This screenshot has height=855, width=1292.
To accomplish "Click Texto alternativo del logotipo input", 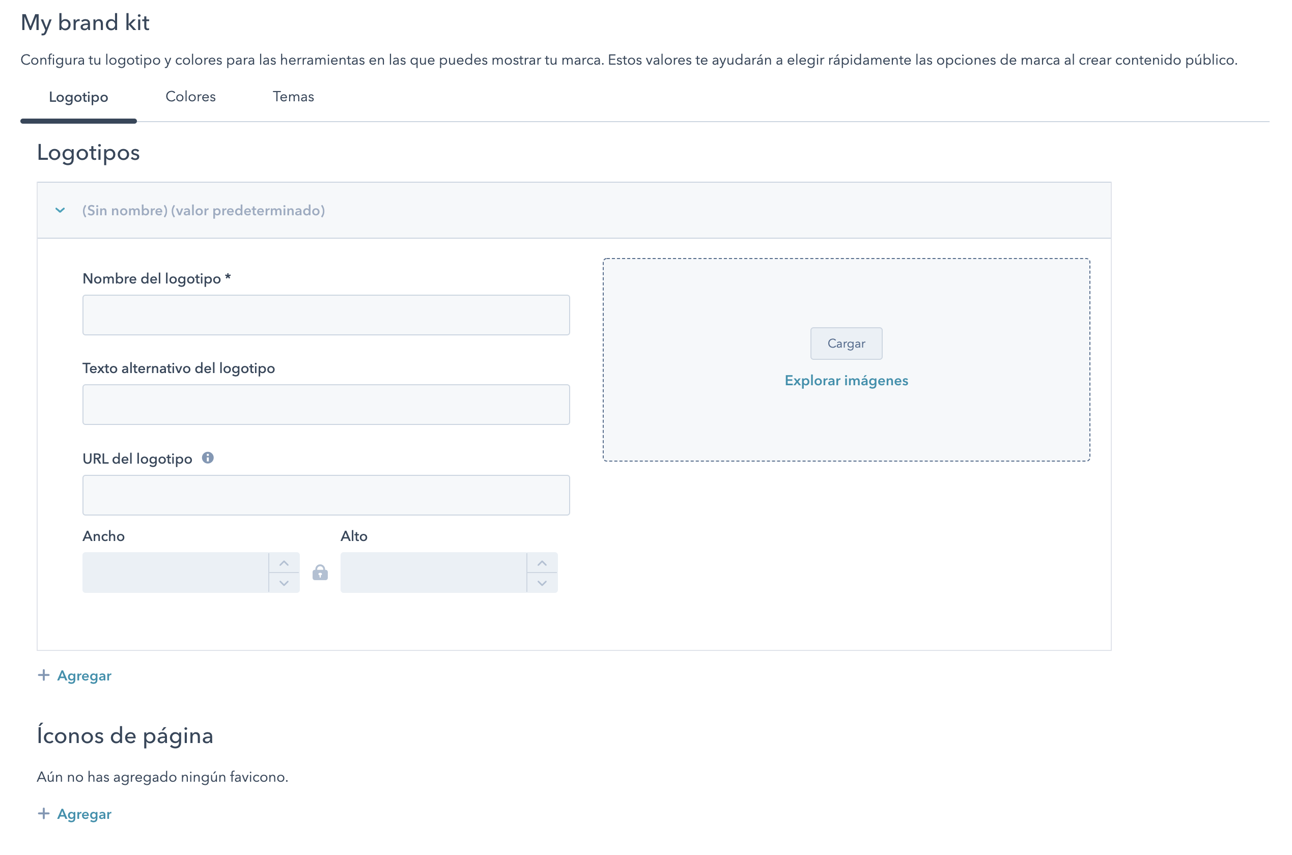I will point(326,405).
